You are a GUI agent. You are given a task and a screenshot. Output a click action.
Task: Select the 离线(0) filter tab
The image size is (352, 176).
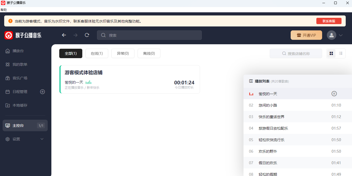coord(149,53)
